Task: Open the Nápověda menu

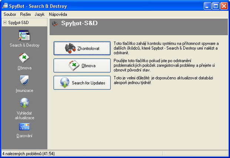Action: pyautogui.click(x=58, y=14)
